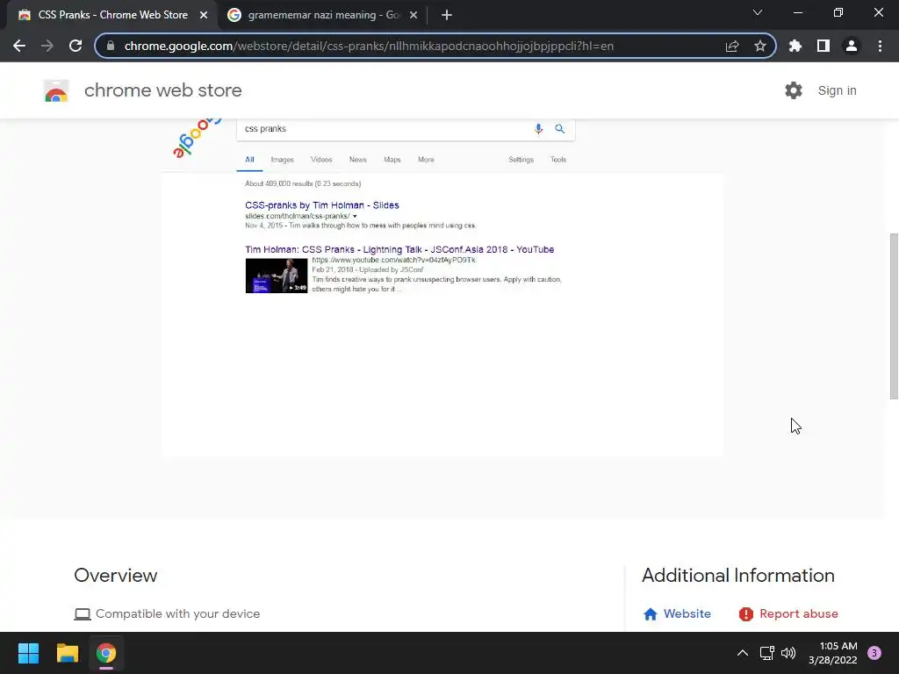Image resolution: width=899 pixels, height=674 pixels.
Task: Click the Overview heading
Action: pyautogui.click(x=116, y=576)
